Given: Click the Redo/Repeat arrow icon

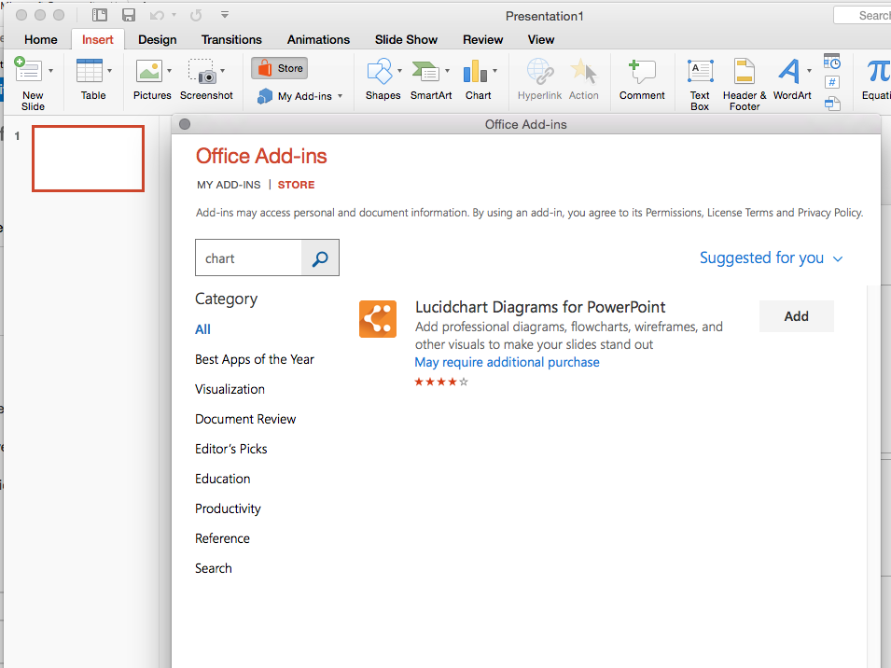Looking at the screenshot, I should 196,15.
